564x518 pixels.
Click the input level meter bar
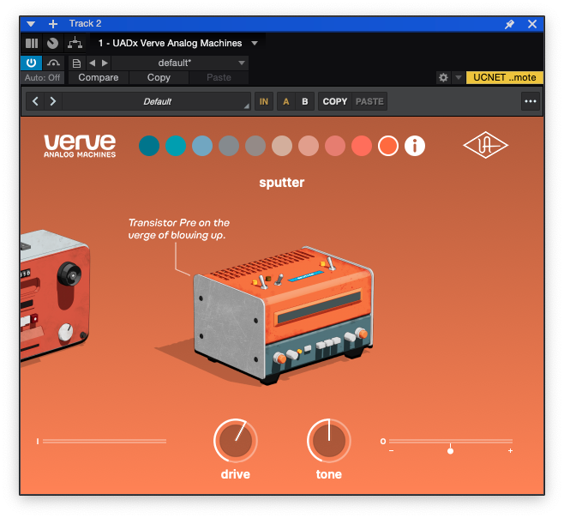(105, 441)
